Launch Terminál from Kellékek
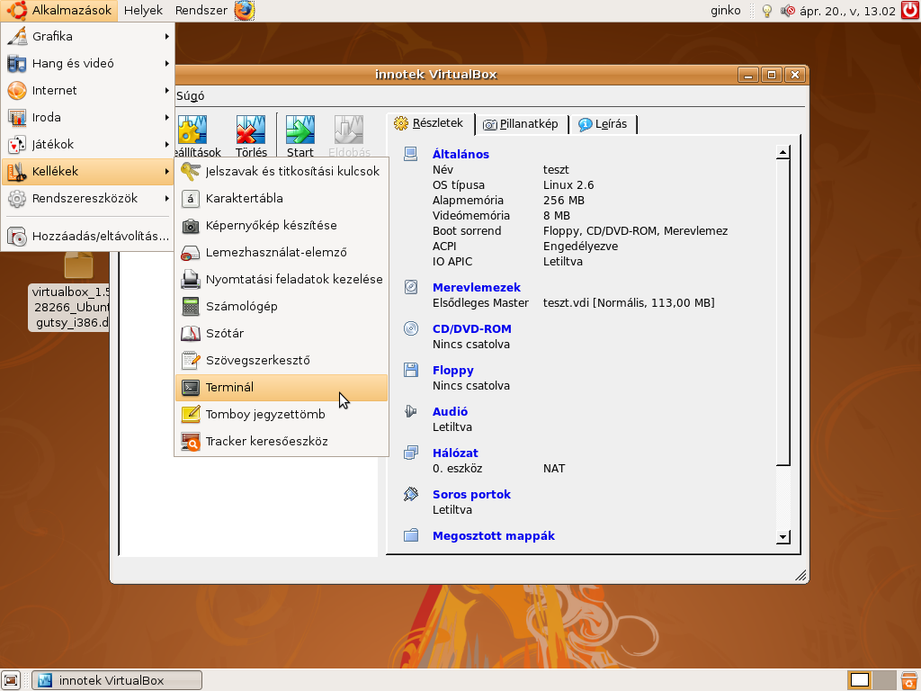The height and width of the screenshot is (691, 921). point(282,388)
